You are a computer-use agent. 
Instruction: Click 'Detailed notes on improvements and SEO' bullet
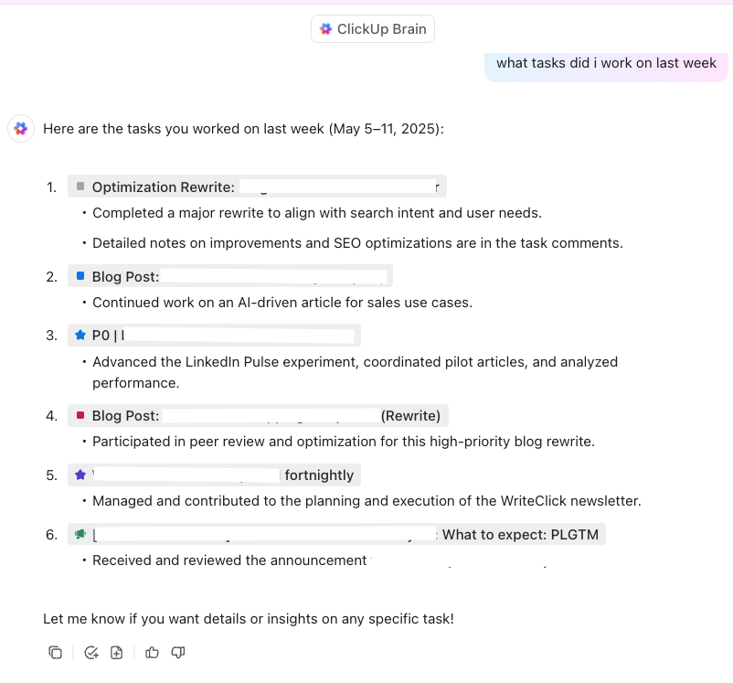(x=357, y=243)
